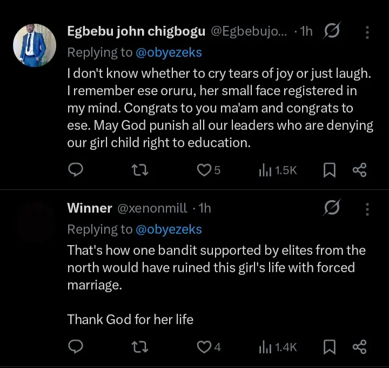Open more options for Winner's tweet
This screenshot has height=368, width=389.
[x=367, y=208]
